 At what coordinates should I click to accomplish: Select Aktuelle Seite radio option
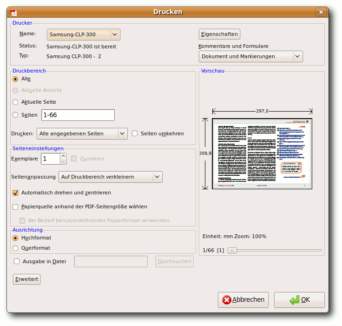pyautogui.click(x=15, y=102)
